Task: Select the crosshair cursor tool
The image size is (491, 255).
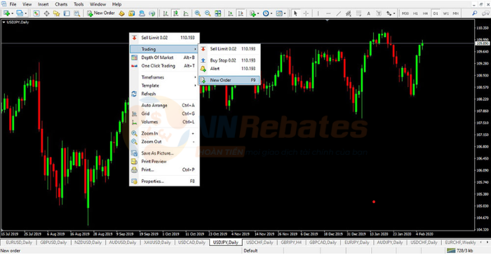Action: tap(306, 13)
